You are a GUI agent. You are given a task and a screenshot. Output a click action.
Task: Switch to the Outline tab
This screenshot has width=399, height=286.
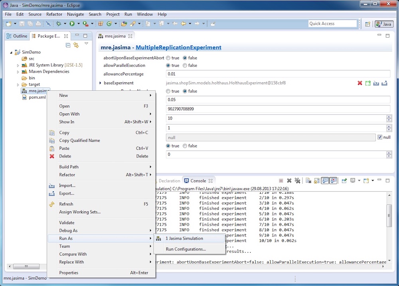click(x=17, y=36)
